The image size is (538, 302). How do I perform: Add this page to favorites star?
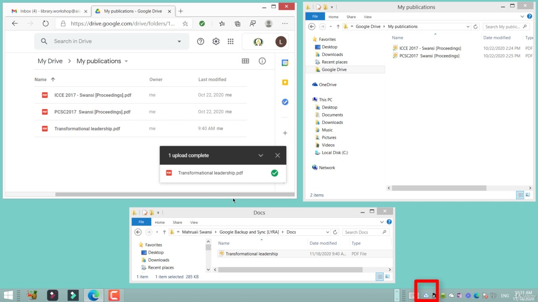tap(185, 23)
